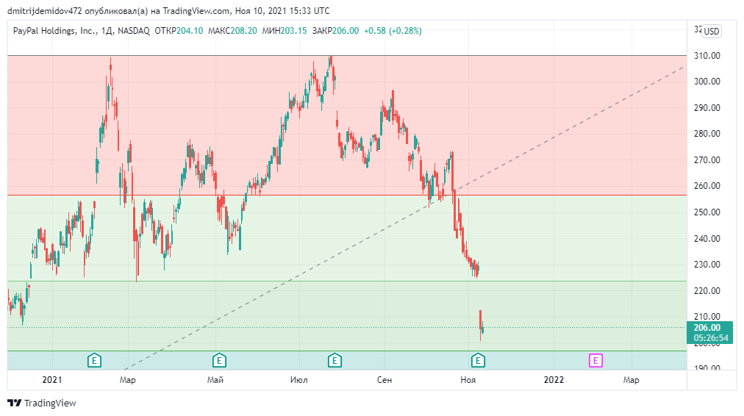Click the open price value 204.10
744x416 pixels.
click(190, 31)
